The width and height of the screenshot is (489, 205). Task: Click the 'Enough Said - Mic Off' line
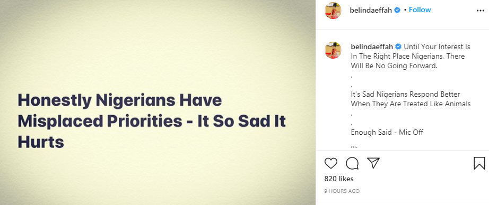(x=387, y=132)
